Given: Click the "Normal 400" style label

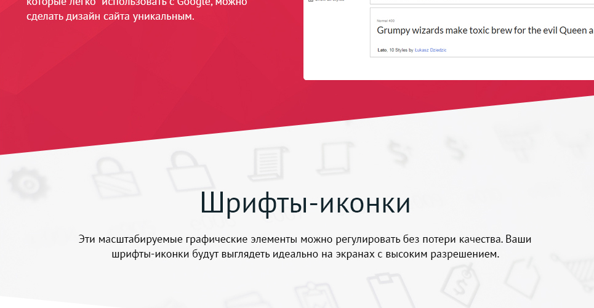Looking at the screenshot, I should tap(386, 21).
